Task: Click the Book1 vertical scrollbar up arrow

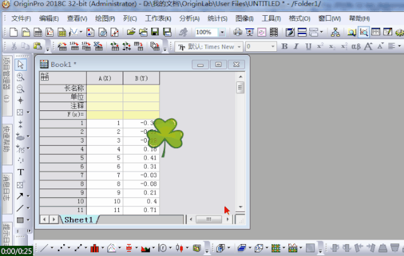Action: point(240,76)
